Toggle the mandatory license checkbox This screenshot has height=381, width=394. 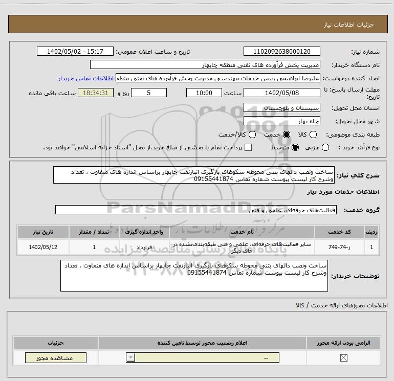click(343, 358)
